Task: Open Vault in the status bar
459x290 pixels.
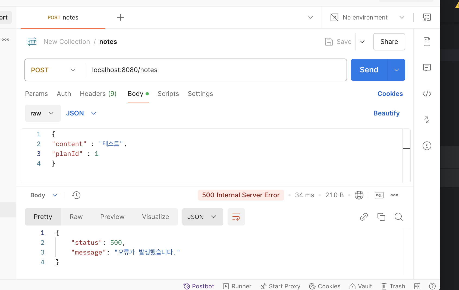Action: [361, 286]
